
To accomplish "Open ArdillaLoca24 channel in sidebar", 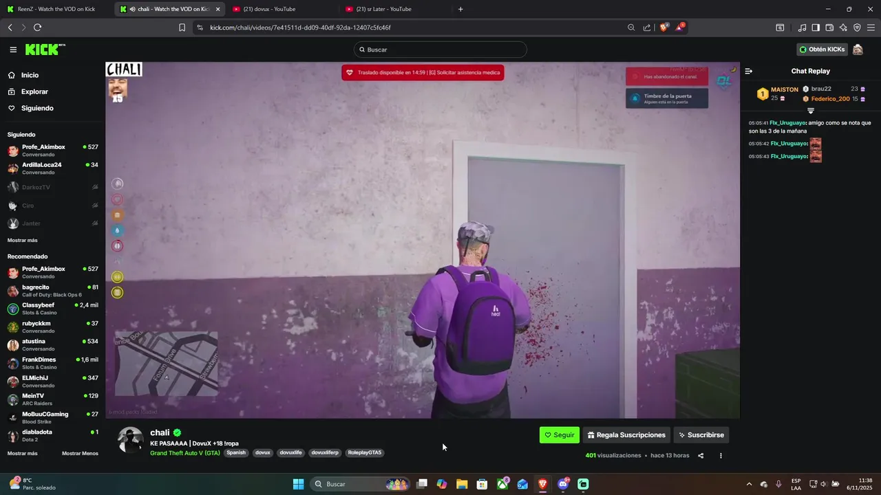I will (52, 168).
